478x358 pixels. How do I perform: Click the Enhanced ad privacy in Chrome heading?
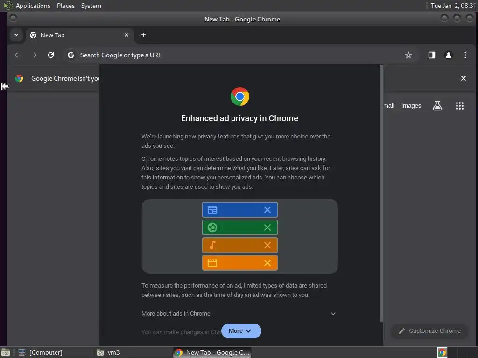click(x=239, y=118)
